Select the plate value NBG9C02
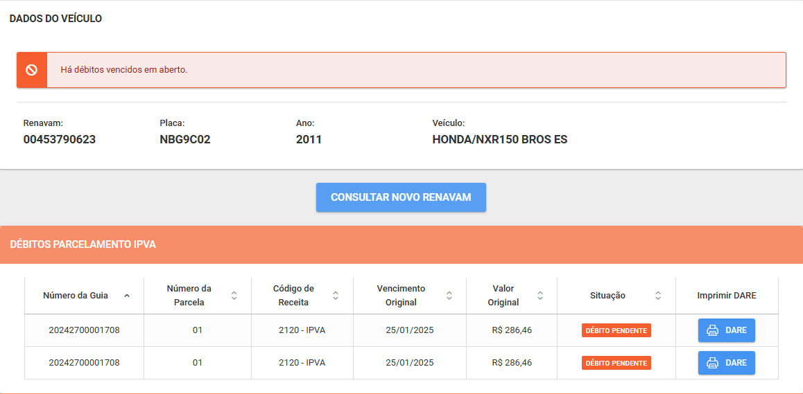This screenshot has width=803, height=394. (185, 139)
